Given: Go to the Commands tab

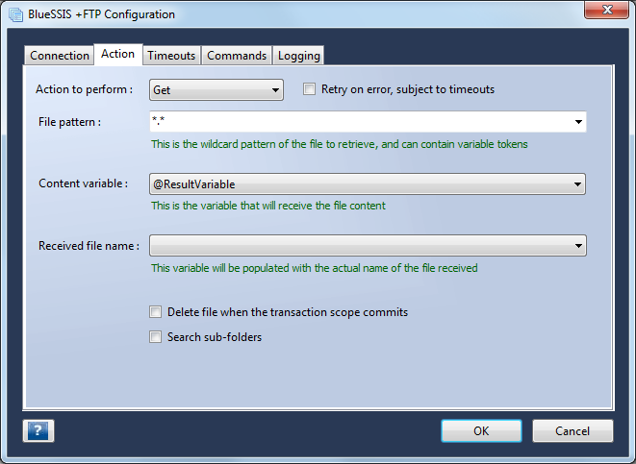Looking at the screenshot, I should click(x=237, y=56).
